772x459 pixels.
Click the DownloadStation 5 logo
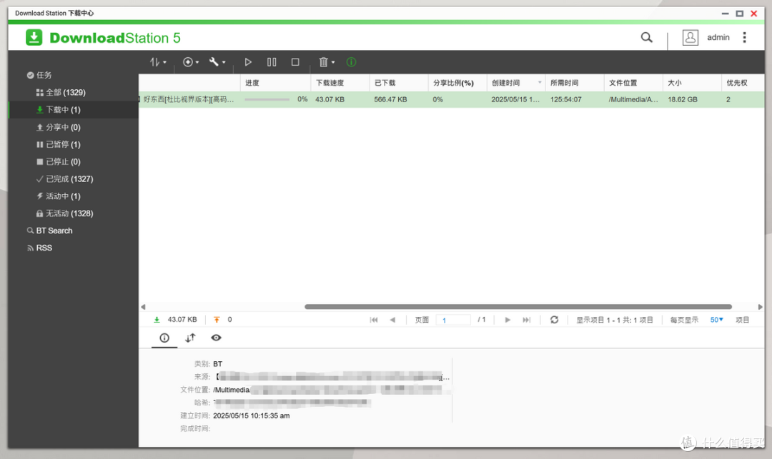pos(104,37)
